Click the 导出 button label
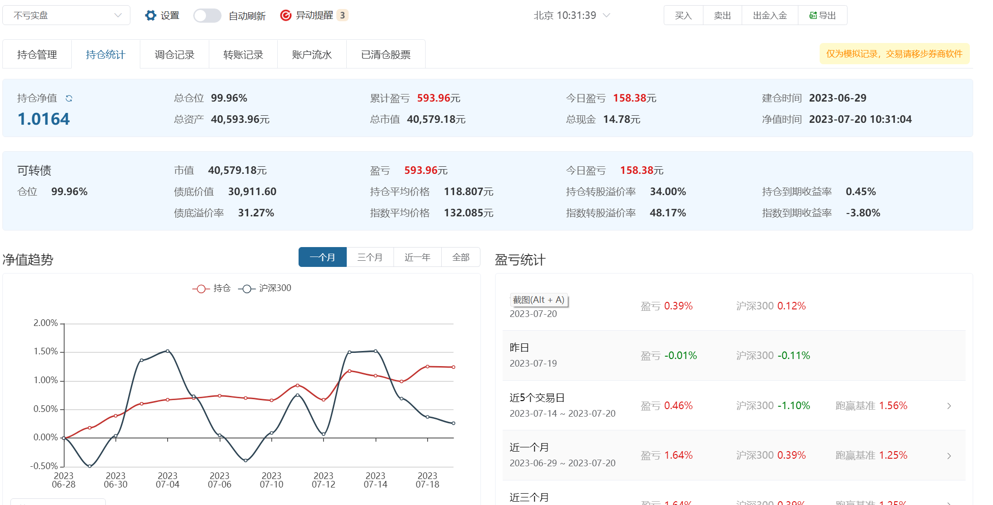The width and height of the screenshot is (993, 505). tap(827, 16)
